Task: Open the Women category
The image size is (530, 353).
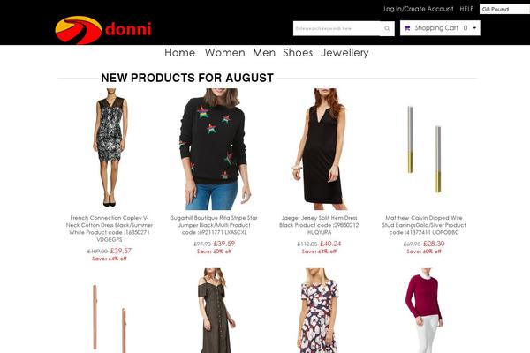Action: pyautogui.click(x=224, y=53)
